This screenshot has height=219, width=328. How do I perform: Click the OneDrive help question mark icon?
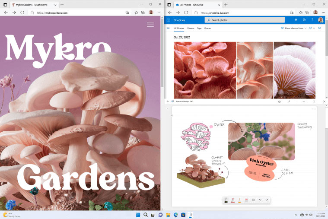(x=312, y=20)
